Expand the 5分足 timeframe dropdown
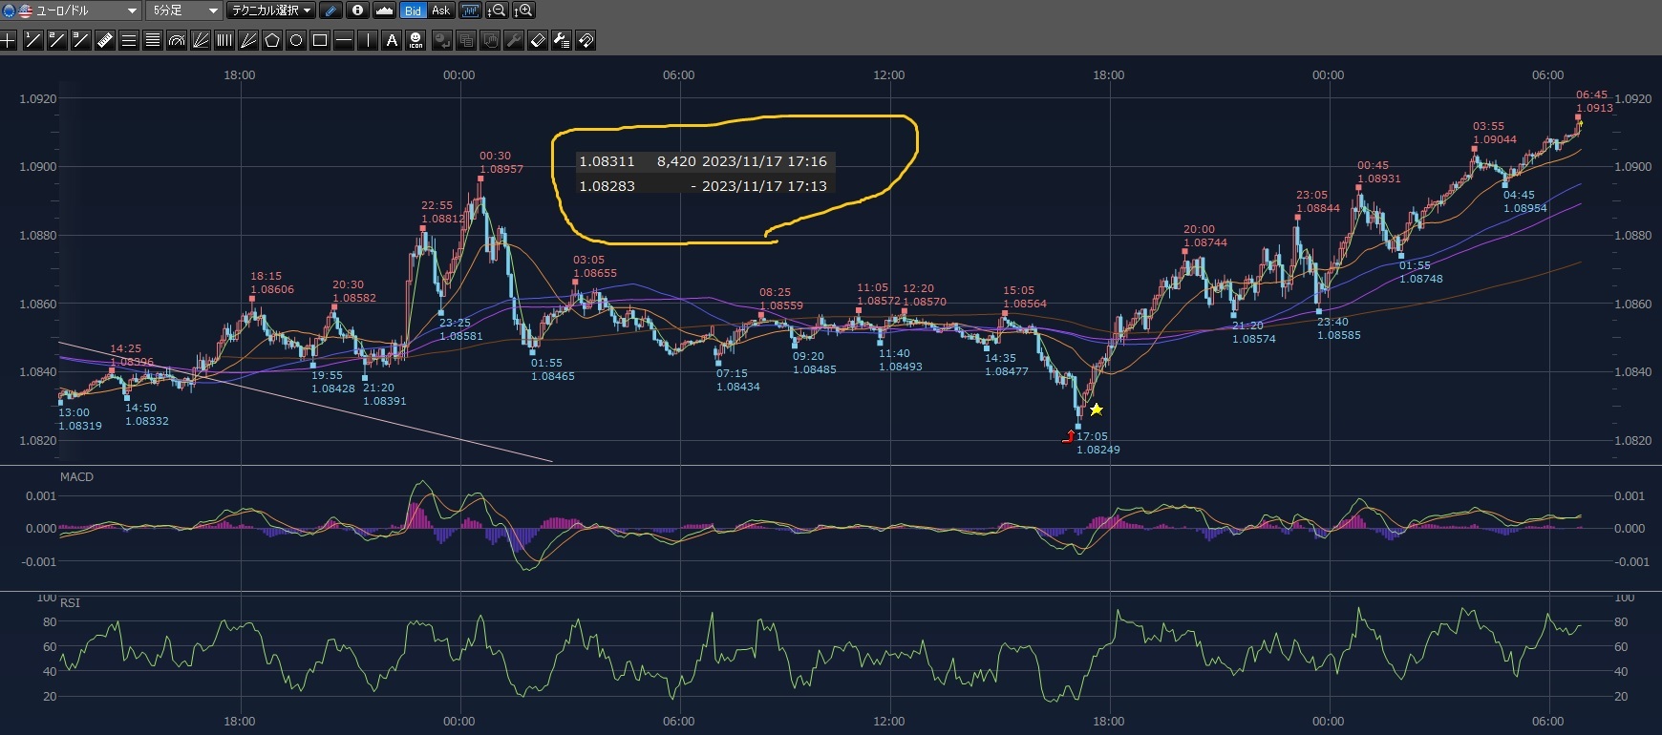Screen dimensions: 1662x735 185,10
